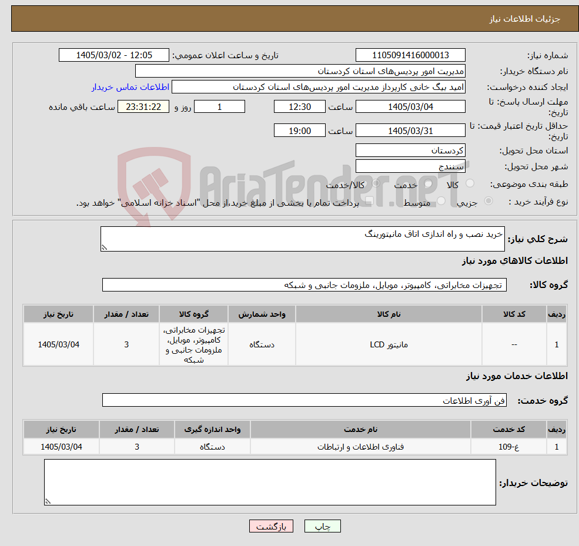Click the service row quantity 3
This screenshot has width=579, height=546.
click(x=136, y=447)
